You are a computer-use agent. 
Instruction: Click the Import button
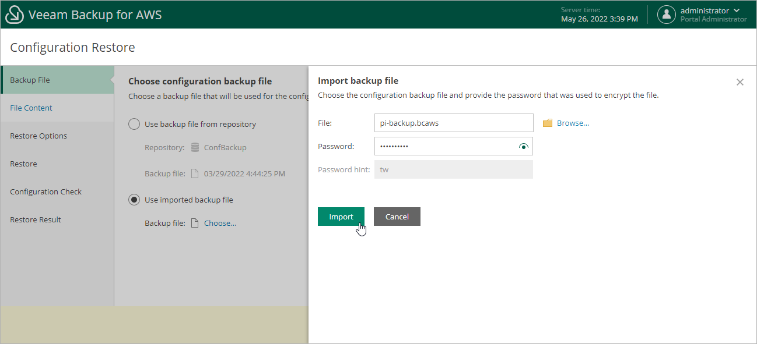(x=341, y=216)
